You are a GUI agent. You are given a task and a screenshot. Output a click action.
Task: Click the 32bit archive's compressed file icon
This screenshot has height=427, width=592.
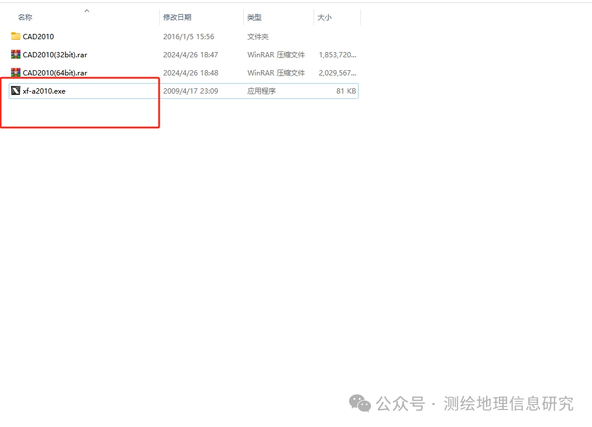[15, 54]
